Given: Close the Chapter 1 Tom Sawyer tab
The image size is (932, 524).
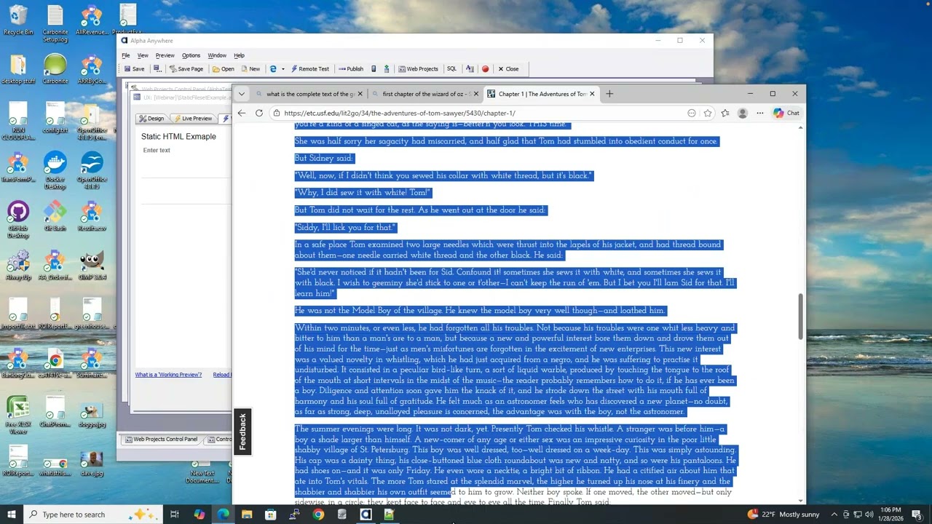Looking at the screenshot, I should click(x=592, y=94).
